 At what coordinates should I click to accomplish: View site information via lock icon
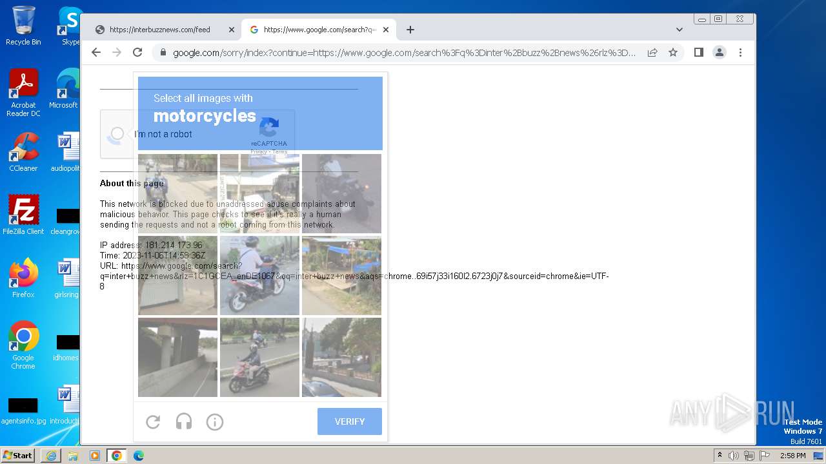(163, 52)
